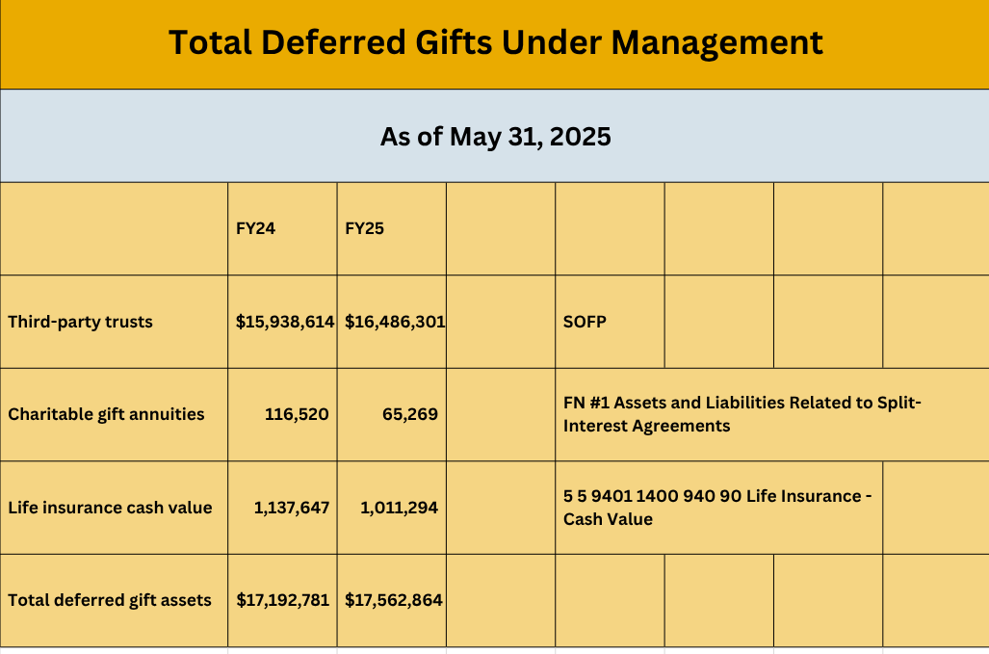Select the 1,011,294 life insurance value
Screen dimensions: 989x654
[400, 508]
